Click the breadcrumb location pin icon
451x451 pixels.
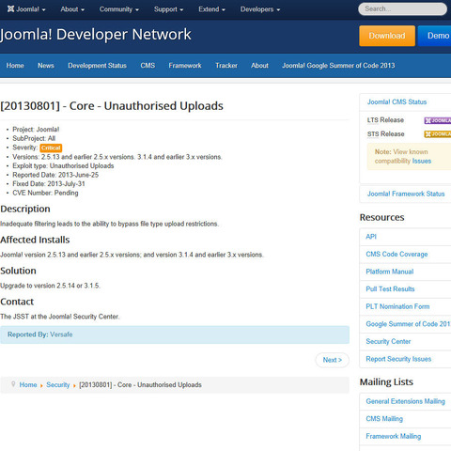[13, 384]
